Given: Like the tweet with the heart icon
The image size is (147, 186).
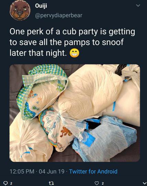Looking at the screenshot, I should [97, 183].
